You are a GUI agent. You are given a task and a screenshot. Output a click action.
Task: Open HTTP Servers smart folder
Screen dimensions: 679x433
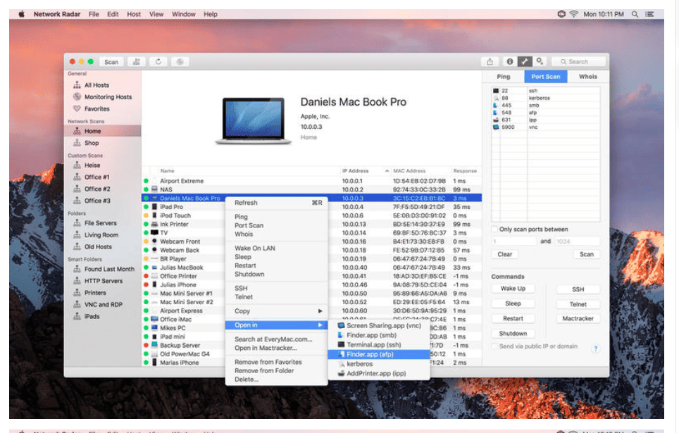coord(103,281)
